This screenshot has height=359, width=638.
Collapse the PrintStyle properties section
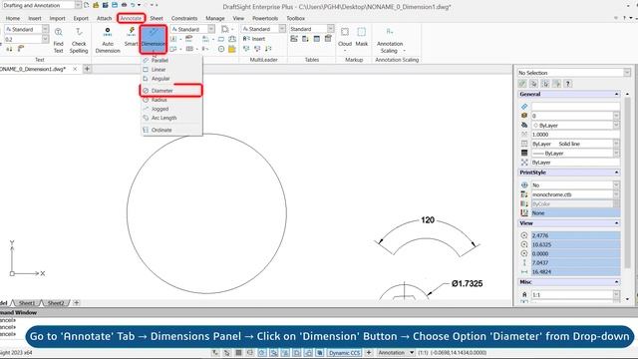click(616, 173)
